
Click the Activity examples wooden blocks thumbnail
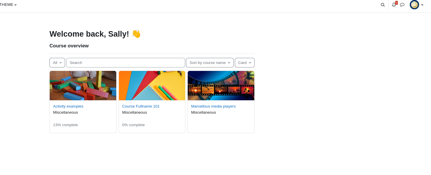click(x=83, y=85)
